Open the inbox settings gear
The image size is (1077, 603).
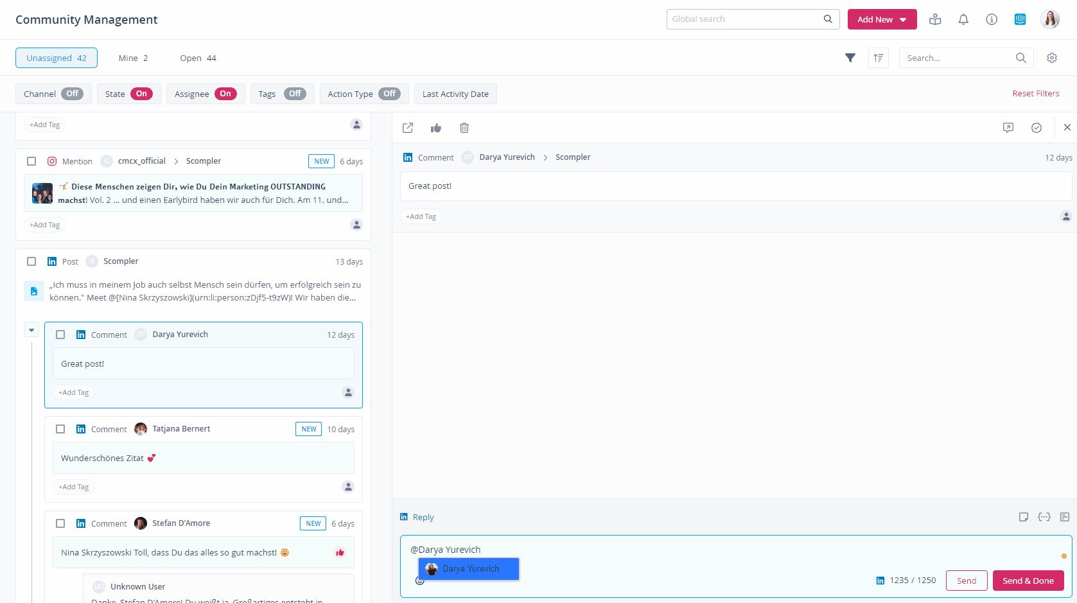click(x=1052, y=58)
